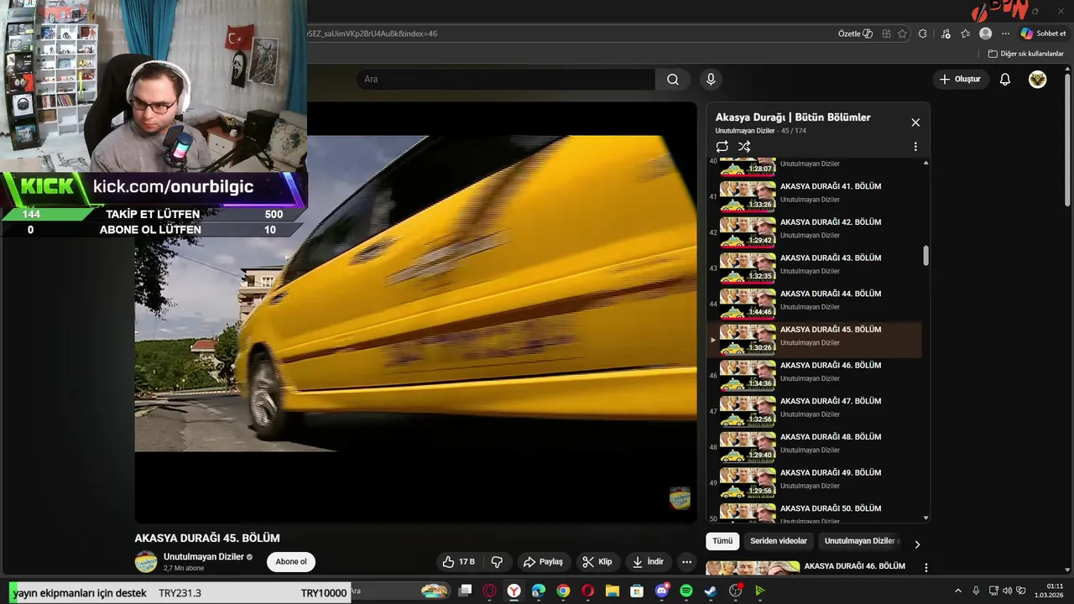Open Diğer sık kullanılanlar bookmarks folder
Screen dimensions: 1074x604
pos(1025,54)
